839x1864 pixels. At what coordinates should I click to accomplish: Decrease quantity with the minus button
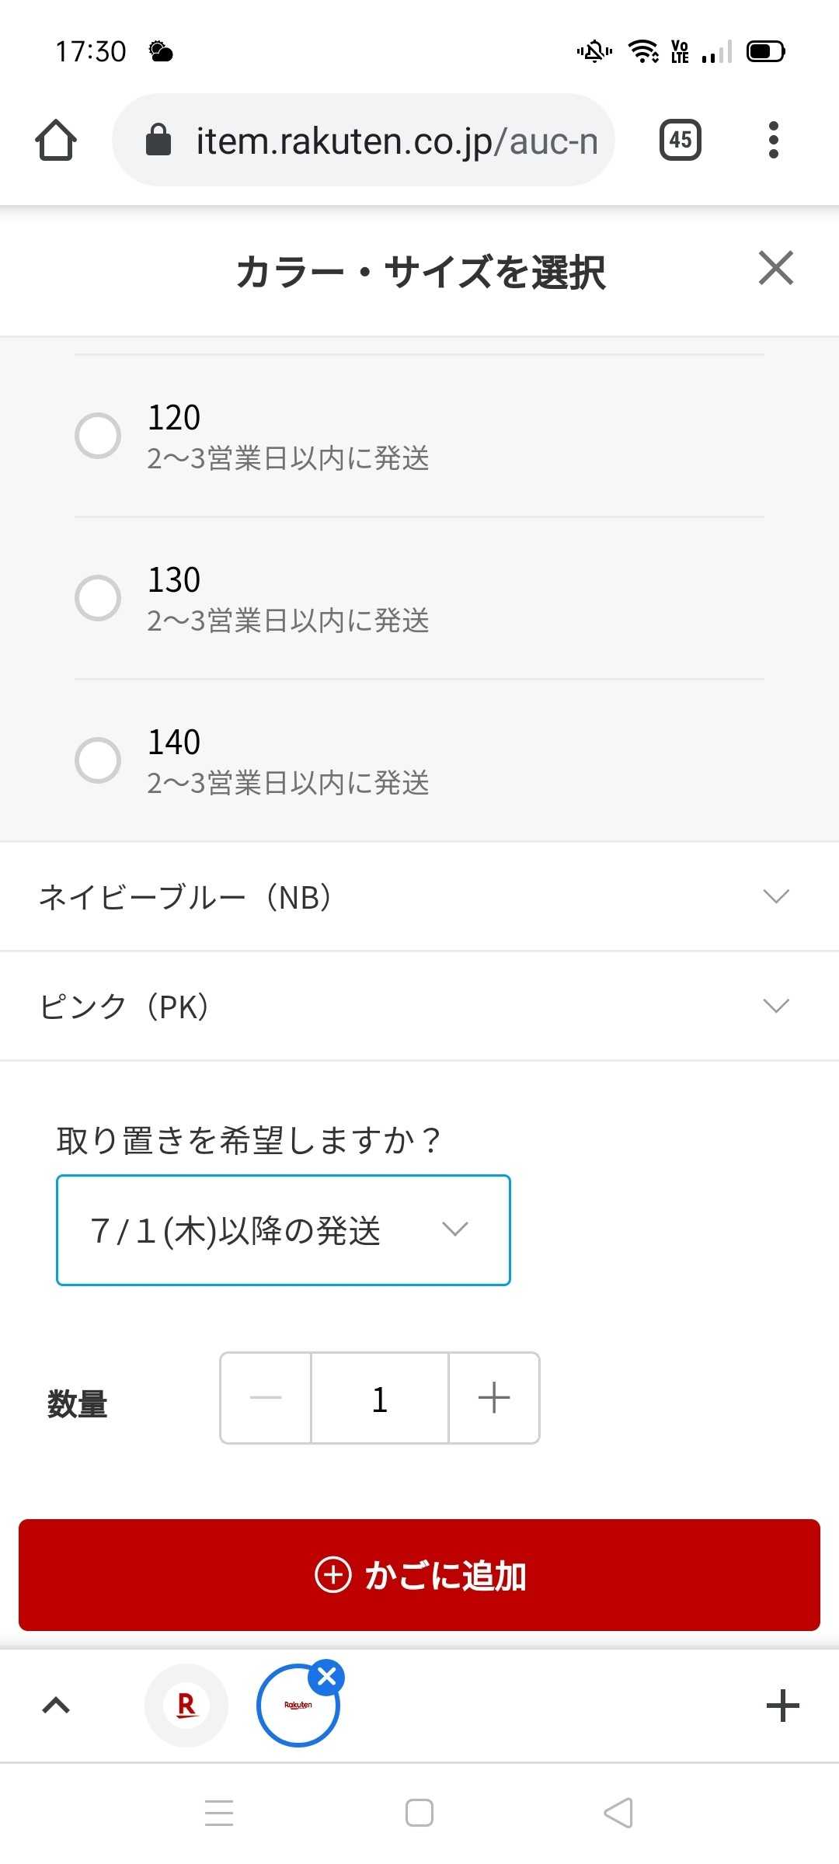(x=266, y=1398)
